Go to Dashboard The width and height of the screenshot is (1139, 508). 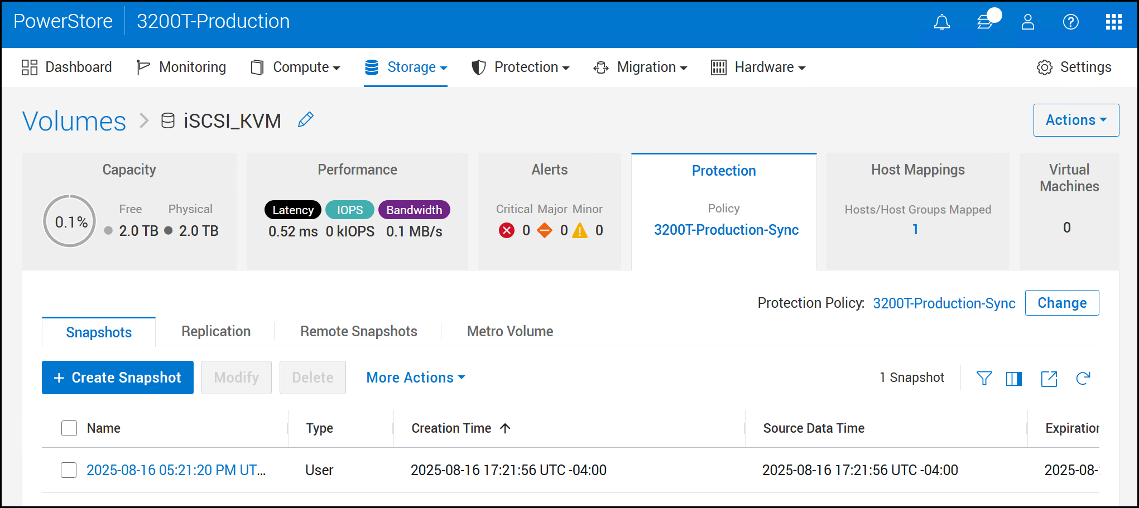click(x=67, y=67)
